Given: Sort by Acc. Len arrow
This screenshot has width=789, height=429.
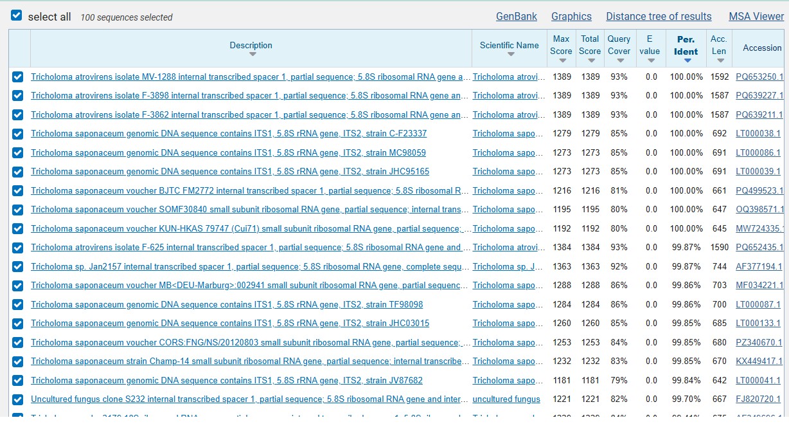Looking at the screenshot, I should tap(719, 60).
